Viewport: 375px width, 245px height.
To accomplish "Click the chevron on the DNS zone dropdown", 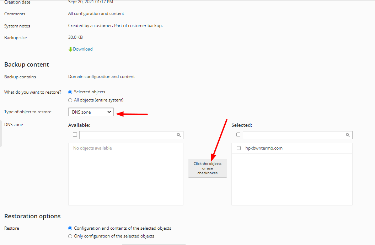I will [x=109, y=111].
